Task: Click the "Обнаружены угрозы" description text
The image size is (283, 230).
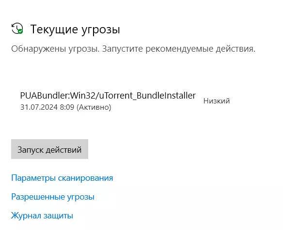Action: pos(55,49)
